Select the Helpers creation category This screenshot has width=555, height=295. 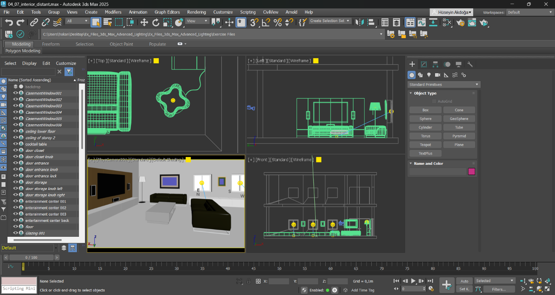[x=446, y=75]
